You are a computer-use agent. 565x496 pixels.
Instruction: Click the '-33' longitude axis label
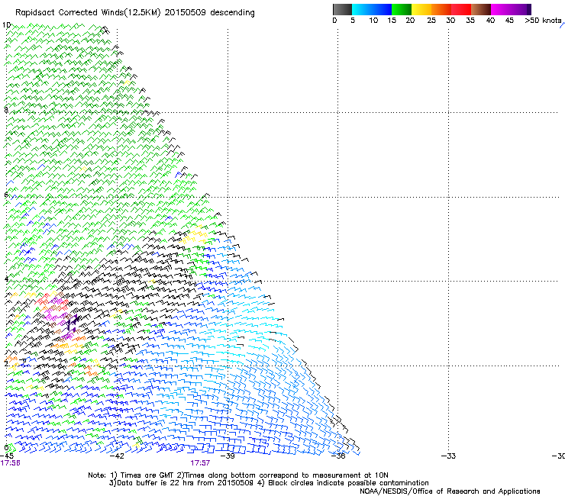coord(449,456)
